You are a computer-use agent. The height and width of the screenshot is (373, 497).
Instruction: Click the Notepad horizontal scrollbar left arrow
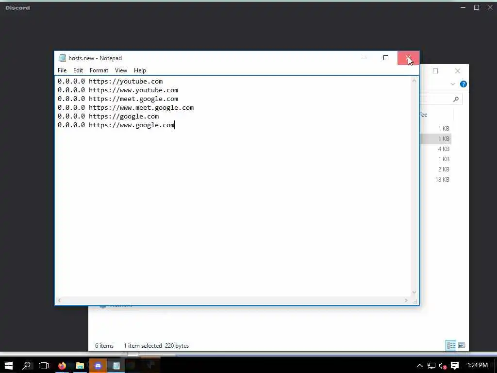[60, 300]
